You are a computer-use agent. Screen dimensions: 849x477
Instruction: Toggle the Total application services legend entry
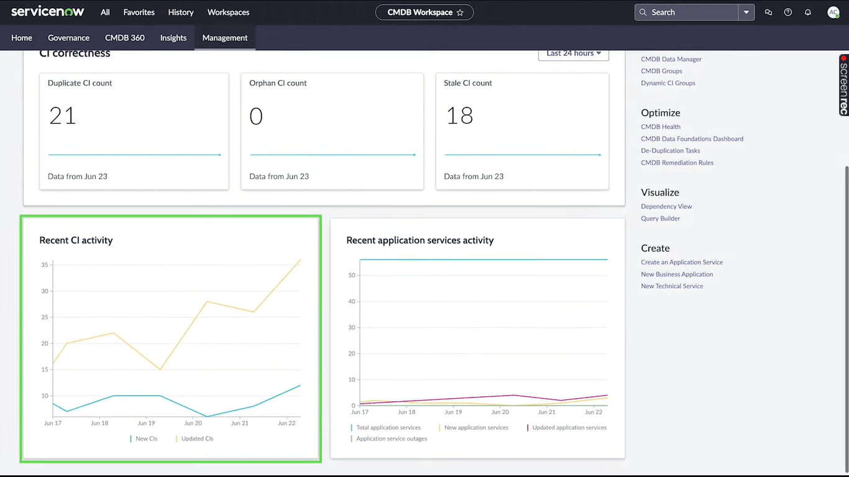pyautogui.click(x=388, y=427)
